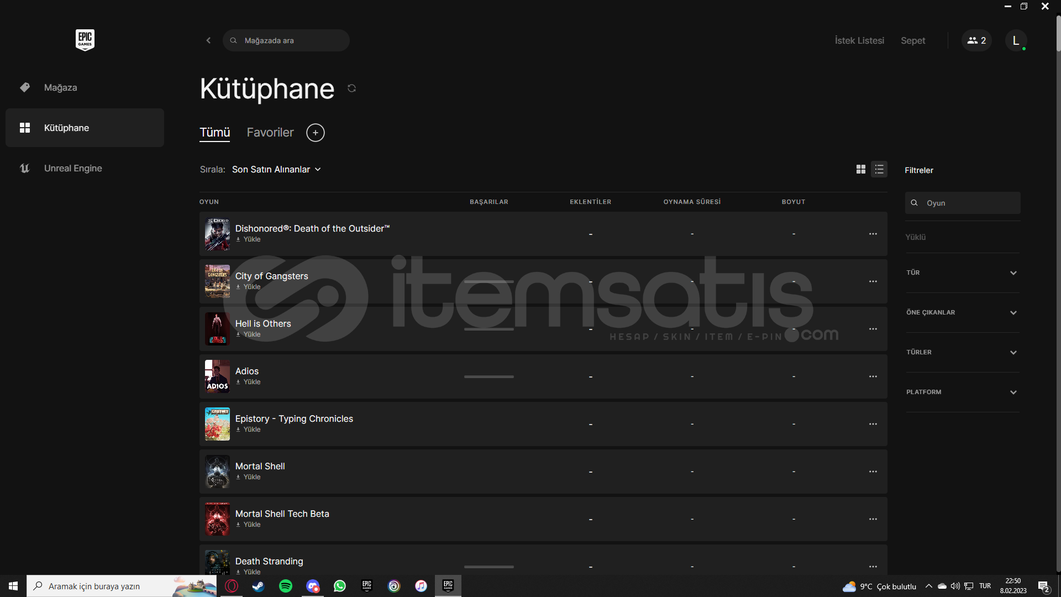This screenshot has width=1061, height=597.
Task: Click the BOYUT column header
Action: [794, 202]
